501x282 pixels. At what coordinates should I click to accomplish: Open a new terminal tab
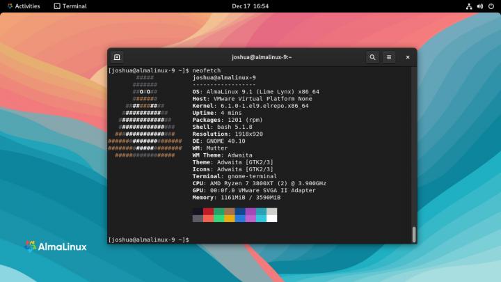(118, 57)
